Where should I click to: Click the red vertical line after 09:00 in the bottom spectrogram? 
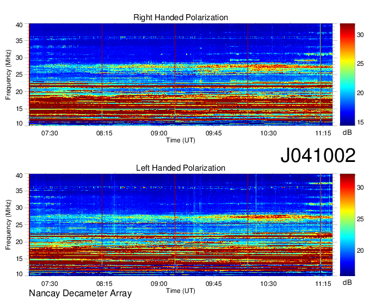pos(175,224)
